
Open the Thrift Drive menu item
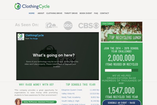(71, 13)
